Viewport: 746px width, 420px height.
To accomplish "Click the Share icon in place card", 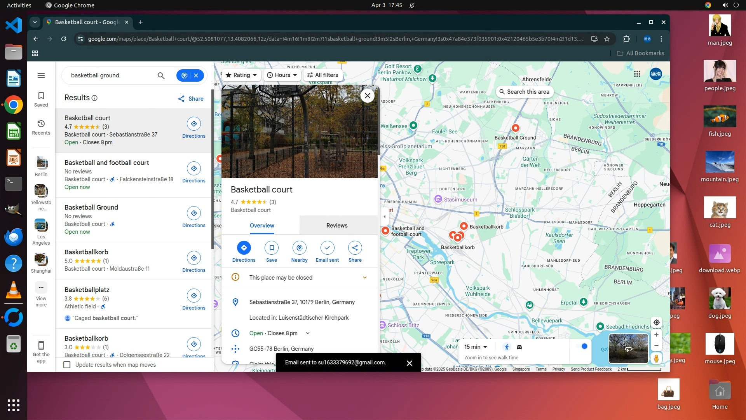I will point(355,248).
